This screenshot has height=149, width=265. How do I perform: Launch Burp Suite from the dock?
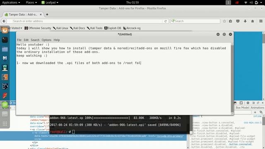click(x=5, y=77)
